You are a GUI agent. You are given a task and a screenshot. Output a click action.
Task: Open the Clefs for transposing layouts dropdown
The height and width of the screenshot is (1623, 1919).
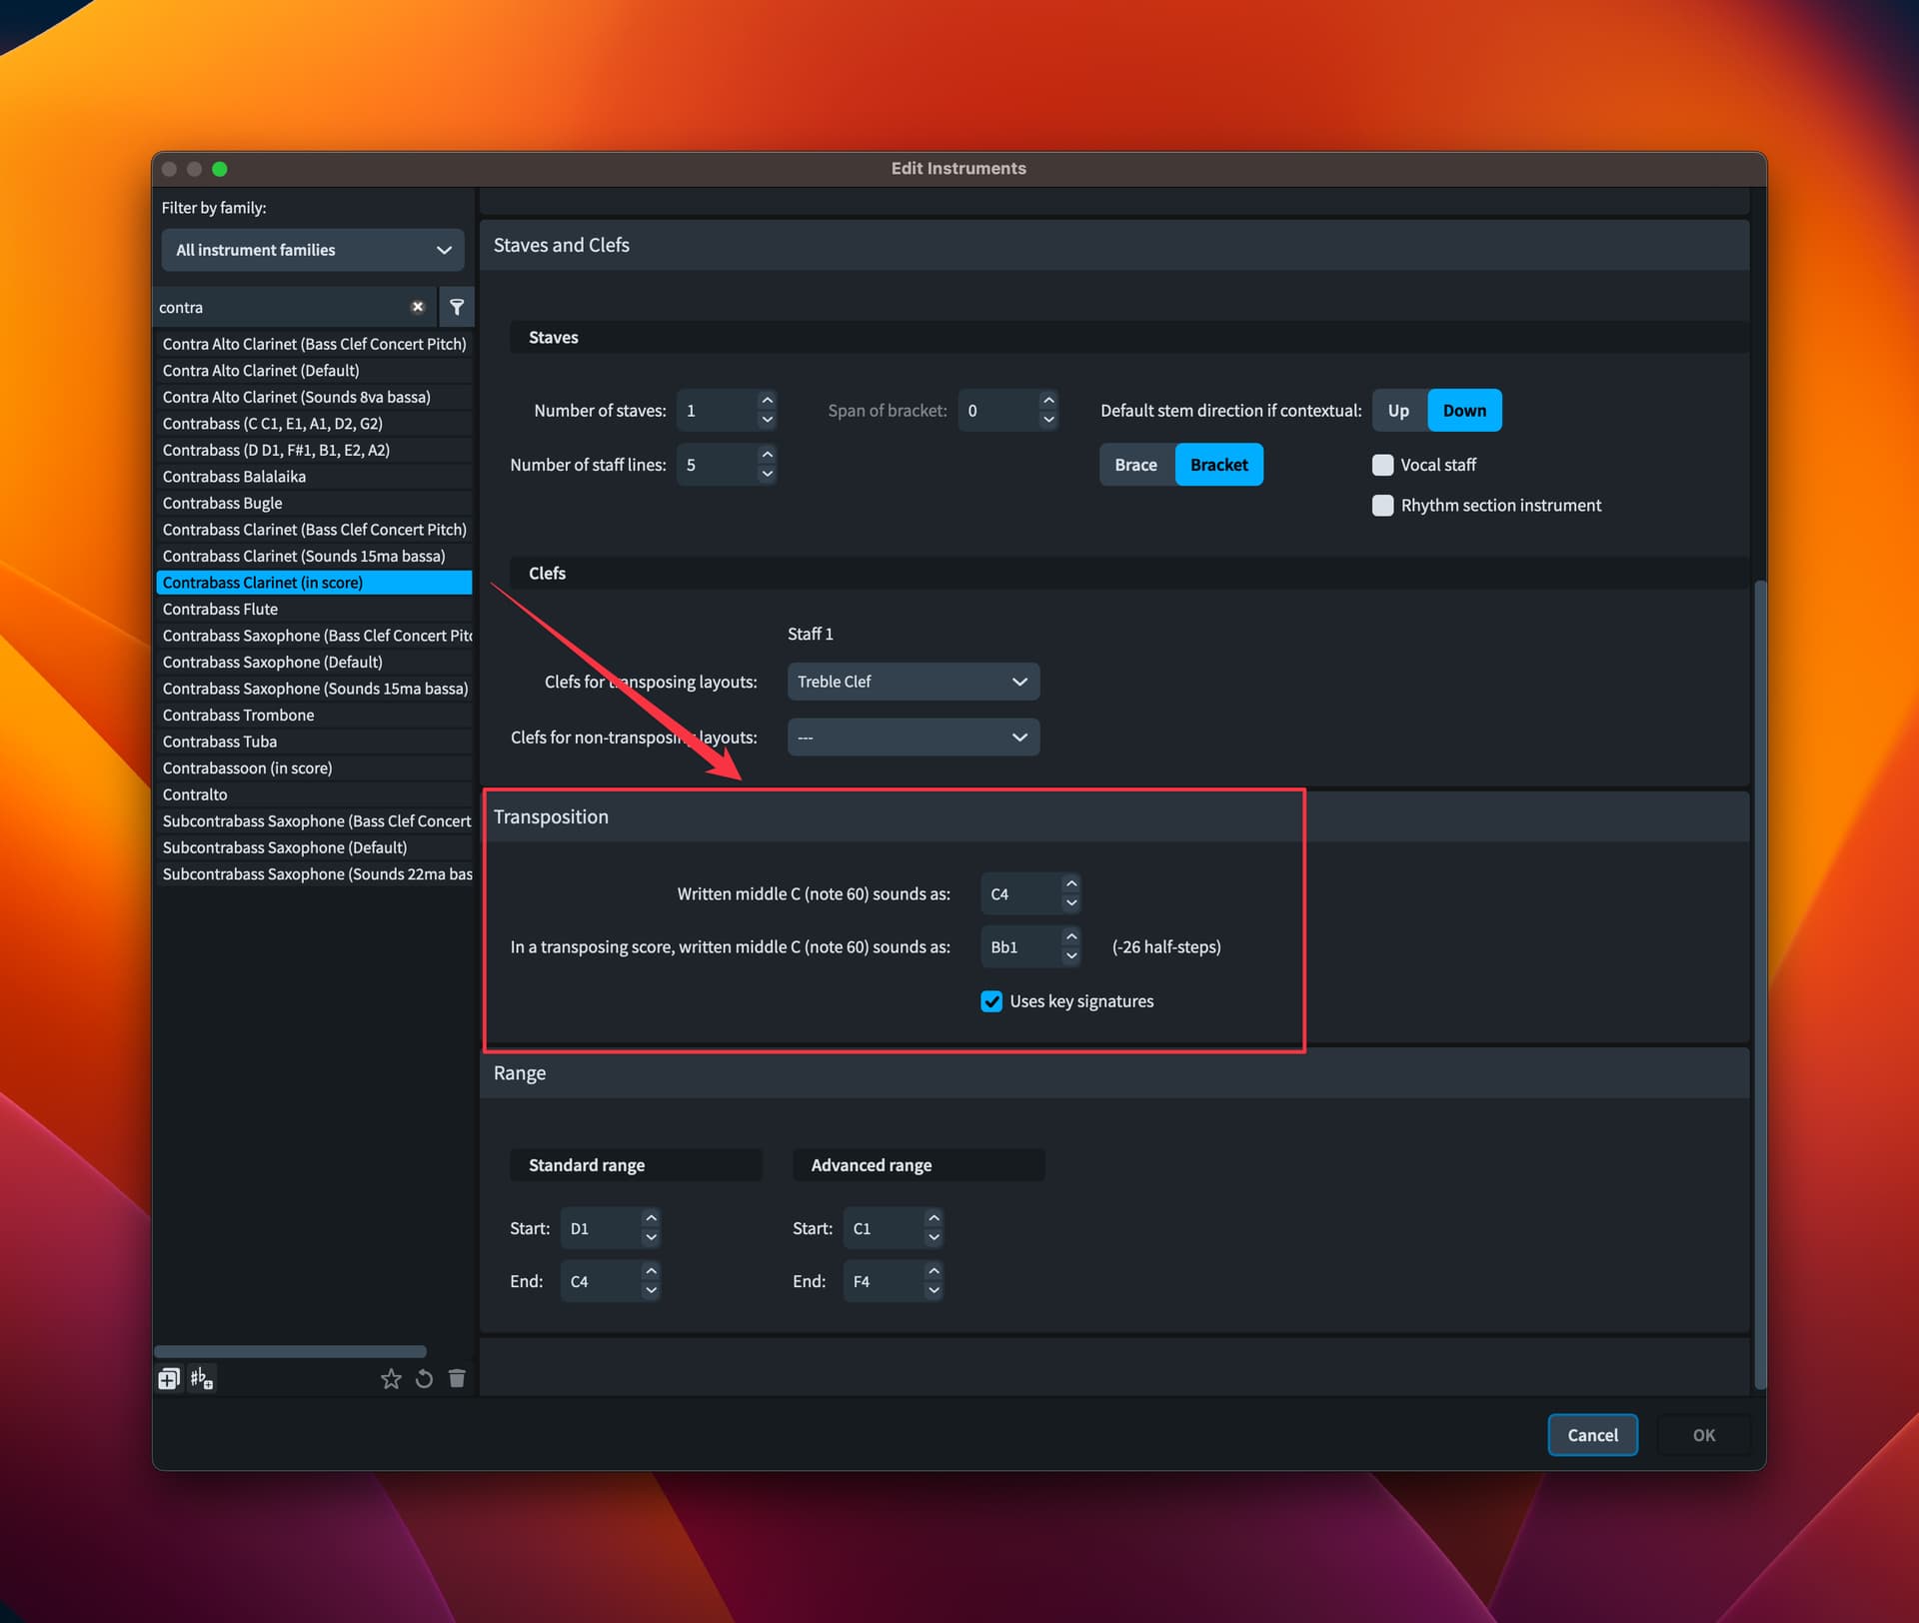912,681
